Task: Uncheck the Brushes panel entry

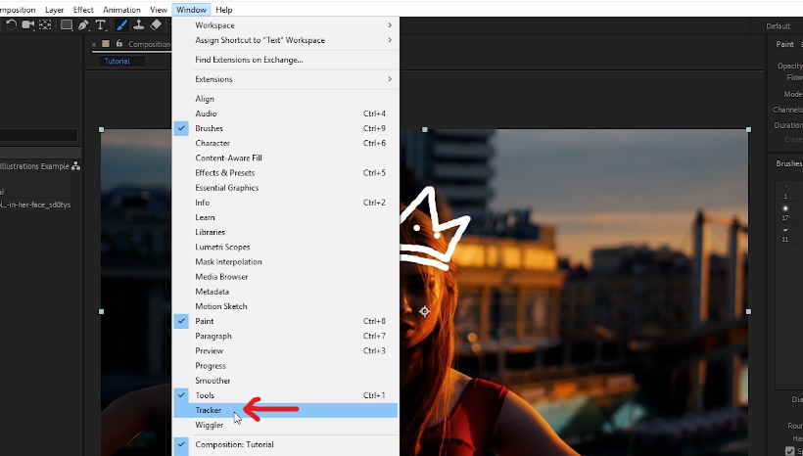Action: 286,128
